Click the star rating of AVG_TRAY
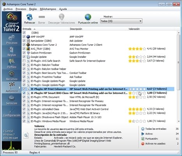This screenshot has height=156, width=182. pyautogui.click(x=137, y=49)
